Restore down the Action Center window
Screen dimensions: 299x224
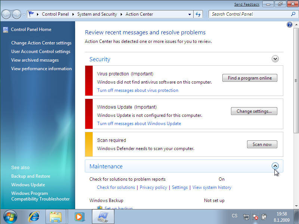coord(280,4)
